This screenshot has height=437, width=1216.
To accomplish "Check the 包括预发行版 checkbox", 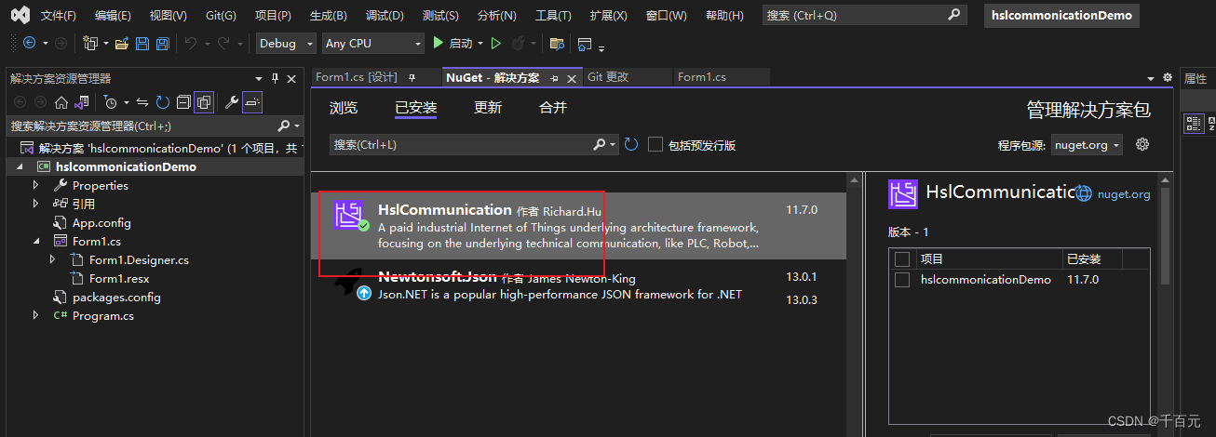I will (x=655, y=144).
